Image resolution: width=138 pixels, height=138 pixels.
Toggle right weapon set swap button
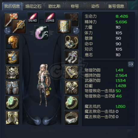pos(76,31)
